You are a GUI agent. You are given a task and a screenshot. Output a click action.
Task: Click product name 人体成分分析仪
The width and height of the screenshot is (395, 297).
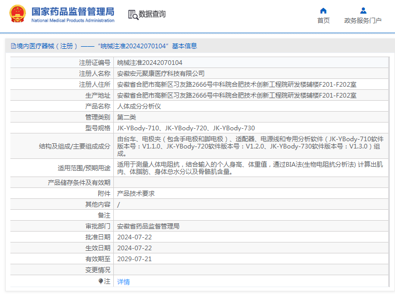click(x=139, y=106)
